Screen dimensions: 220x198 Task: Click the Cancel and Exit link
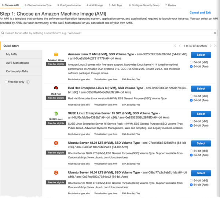click(x=200, y=12)
